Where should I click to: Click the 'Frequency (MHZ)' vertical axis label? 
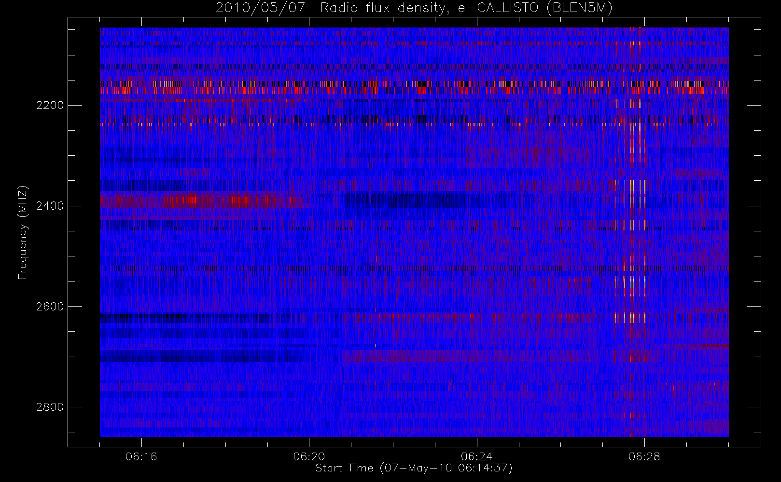[23, 232]
